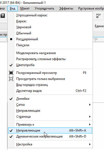
Task: Open the Макет menu
Action: click(x=25, y=8)
